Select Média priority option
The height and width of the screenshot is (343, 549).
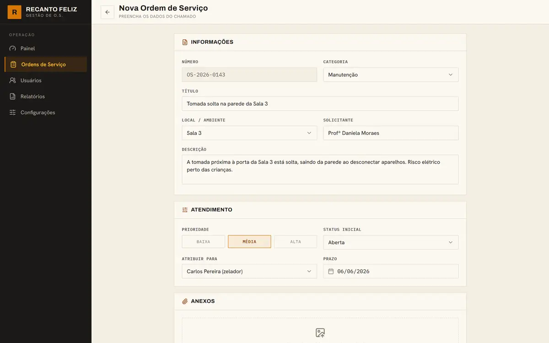click(249, 241)
